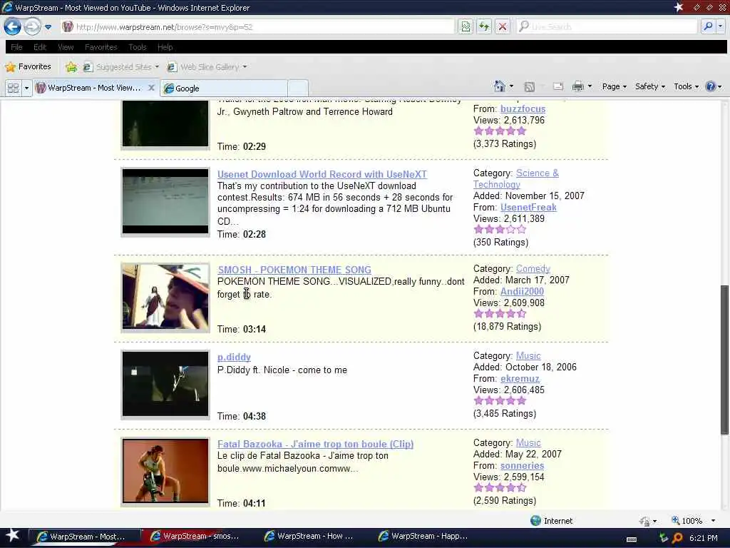Screen dimensions: 730x548
Task: Open the Science & Technology category link
Action: click(x=516, y=179)
